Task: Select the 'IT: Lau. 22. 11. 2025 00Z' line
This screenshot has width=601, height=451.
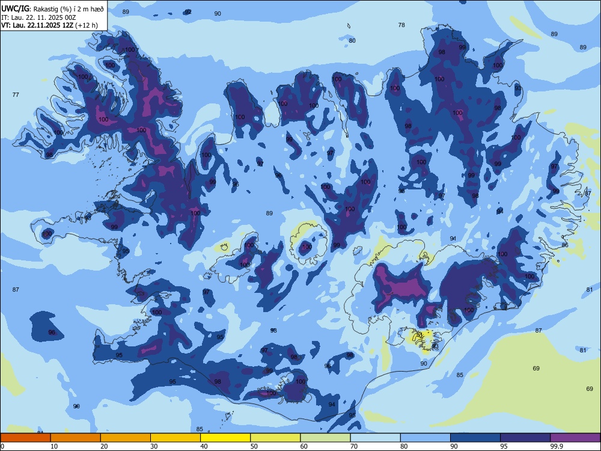Action: coord(38,17)
